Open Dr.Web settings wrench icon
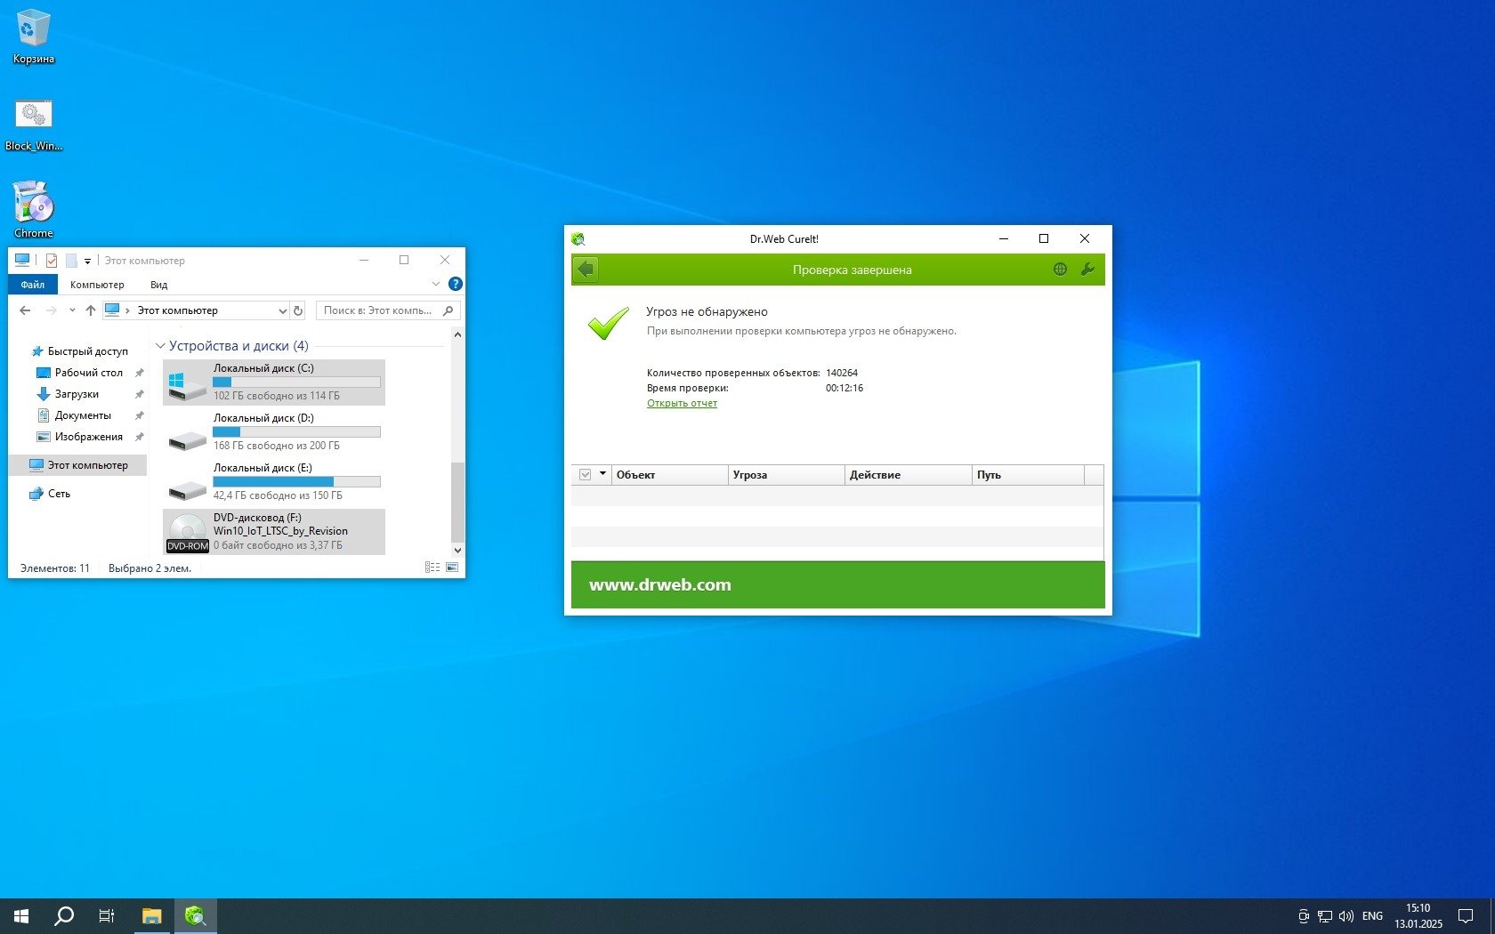The image size is (1495, 934). pos(1087,270)
